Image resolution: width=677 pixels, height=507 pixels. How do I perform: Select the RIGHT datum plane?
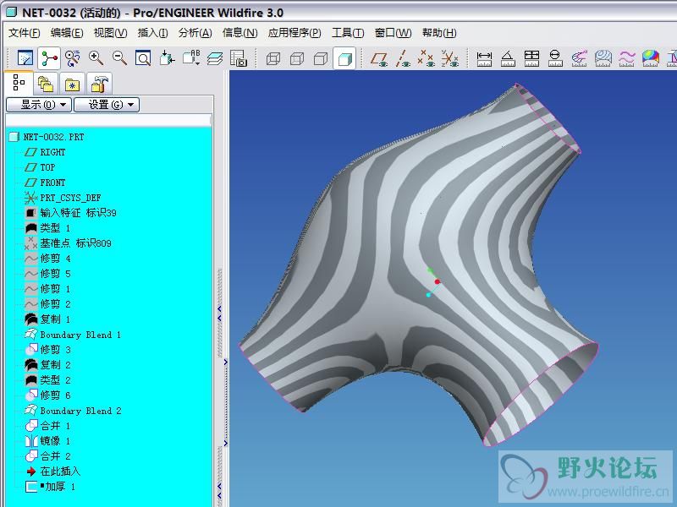52,152
